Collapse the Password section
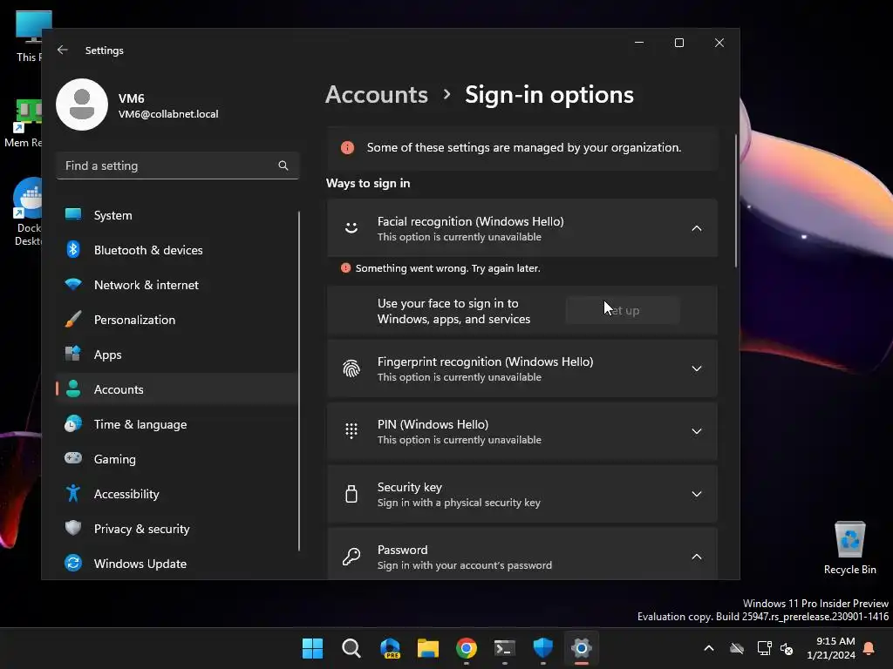 click(x=697, y=557)
